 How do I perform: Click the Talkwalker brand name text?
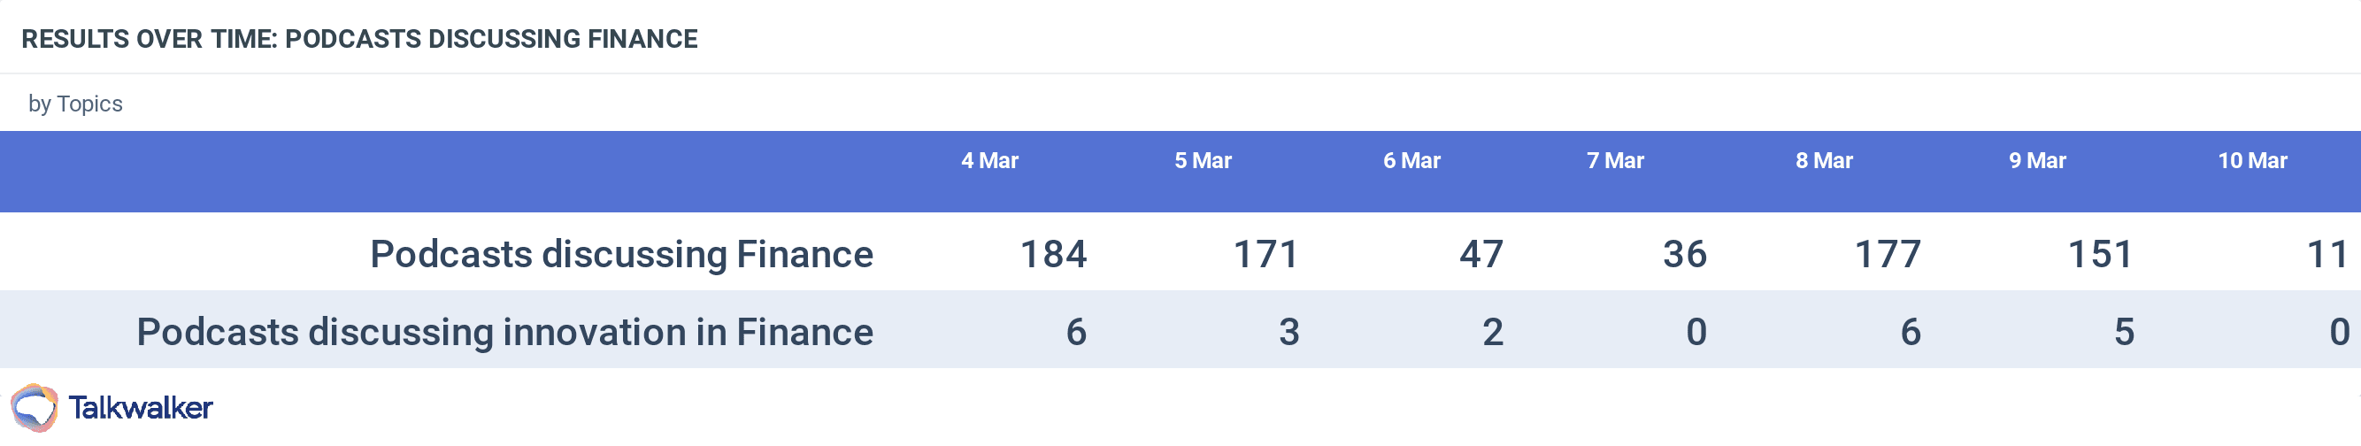(x=140, y=408)
